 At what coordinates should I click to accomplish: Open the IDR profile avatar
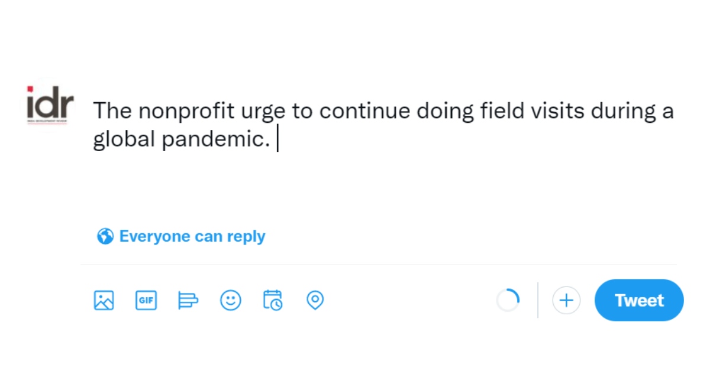pyautogui.click(x=50, y=105)
